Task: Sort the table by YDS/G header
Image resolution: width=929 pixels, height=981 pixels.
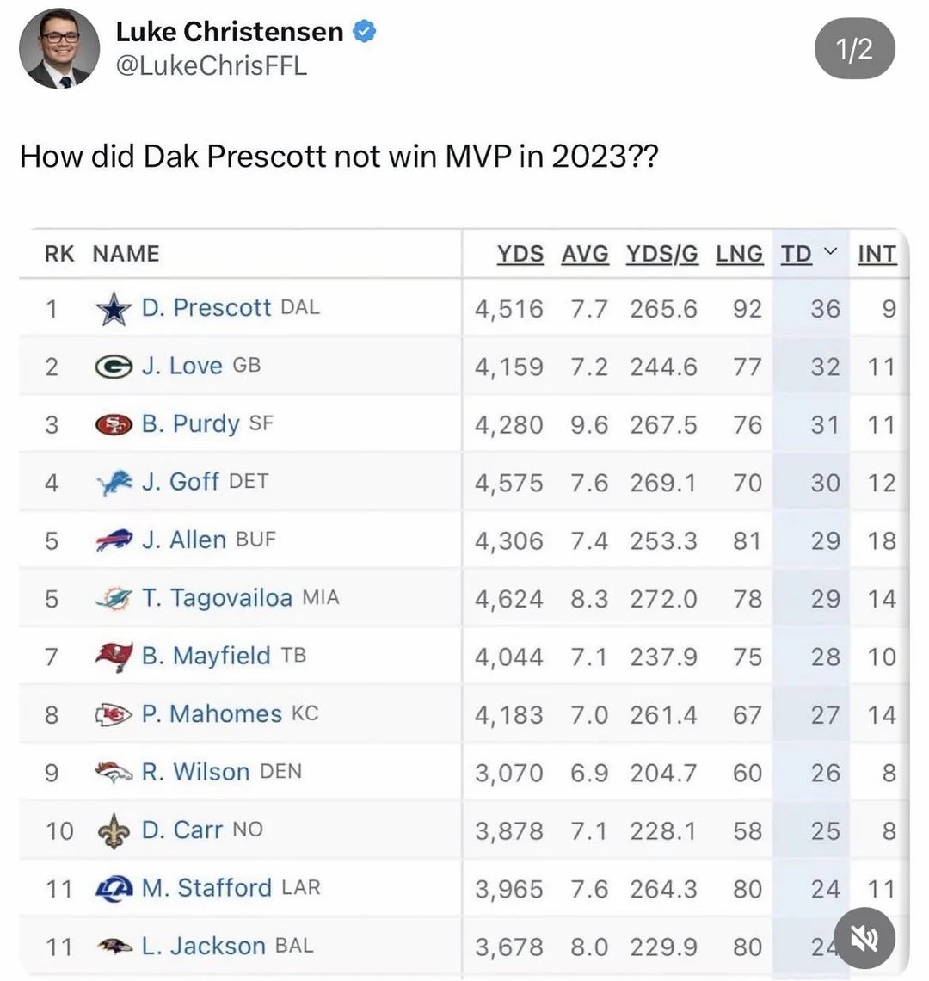Action: click(661, 253)
